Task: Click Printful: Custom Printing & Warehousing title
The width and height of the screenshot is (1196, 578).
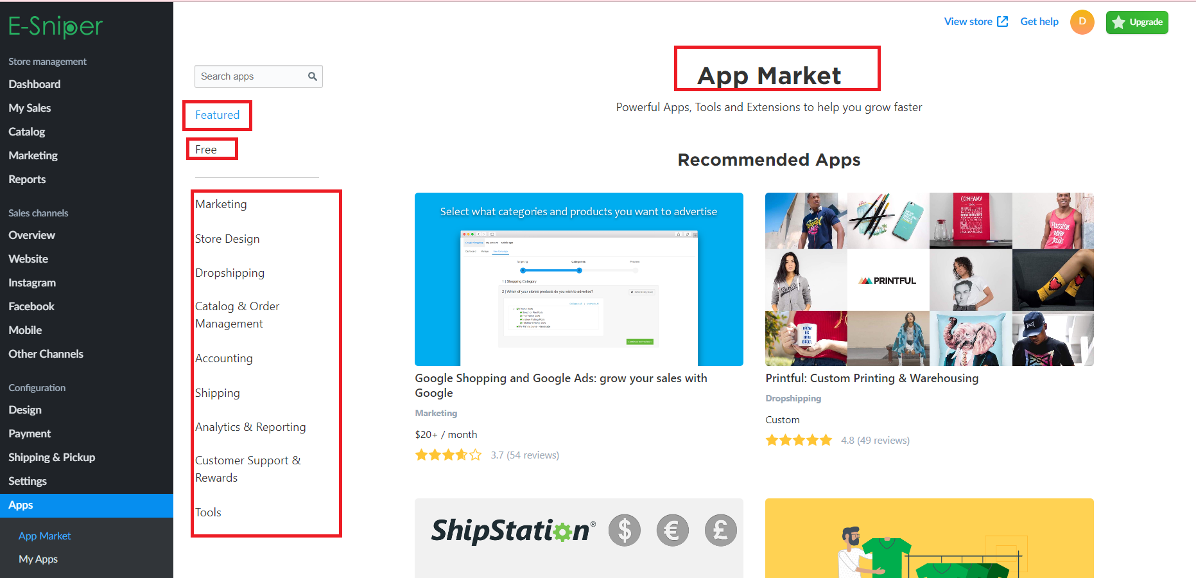Action: 872,378
